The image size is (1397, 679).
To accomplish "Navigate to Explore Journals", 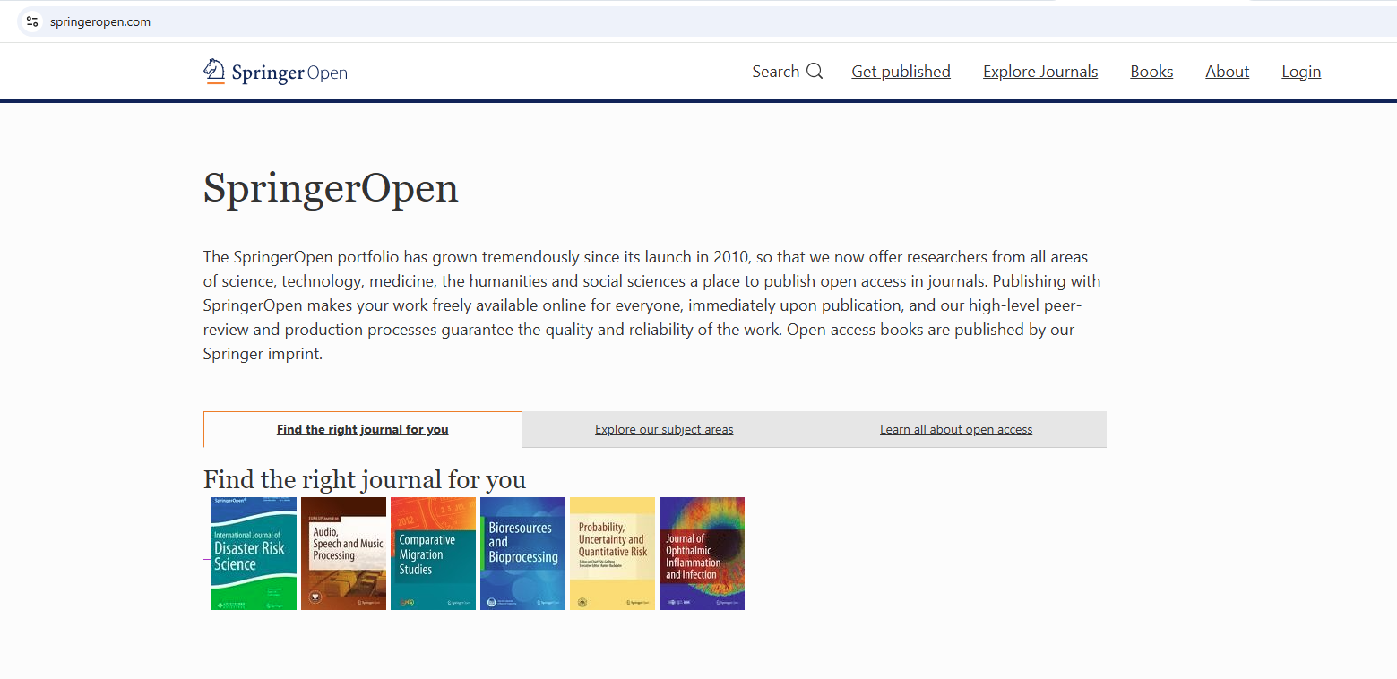I will (x=1039, y=71).
